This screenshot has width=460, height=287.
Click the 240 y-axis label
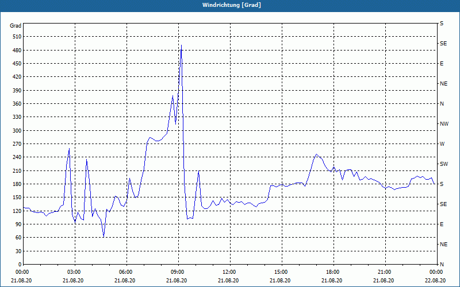(17, 157)
